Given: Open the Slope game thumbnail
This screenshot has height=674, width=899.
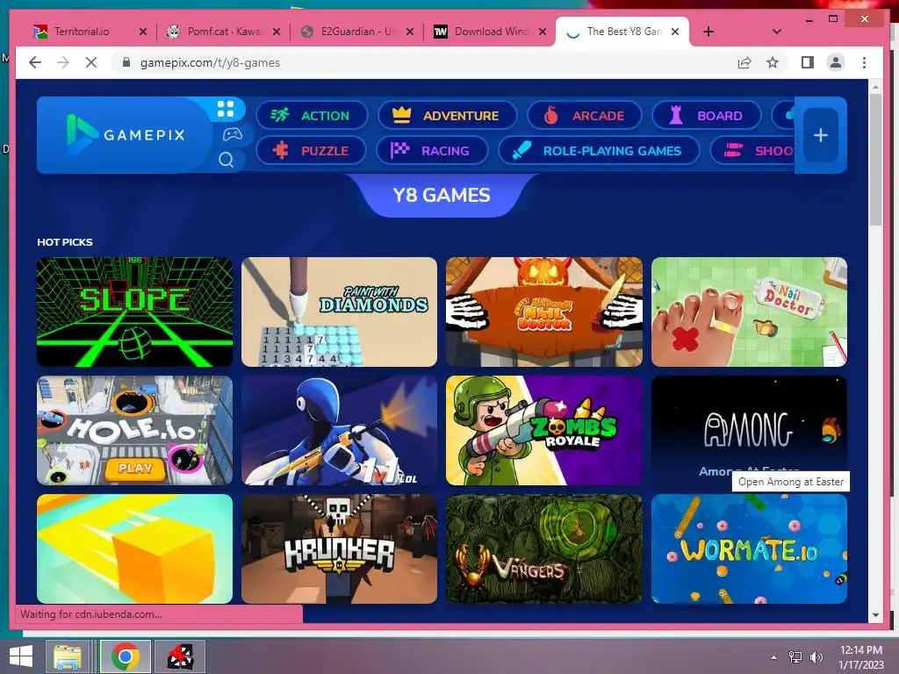Looking at the screenshot, I should [134, 312].
